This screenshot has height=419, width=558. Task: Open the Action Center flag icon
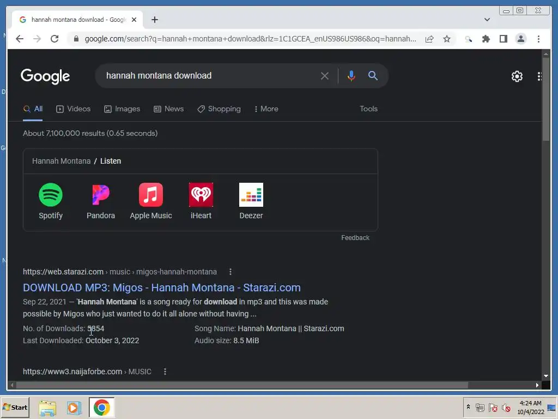pos(493,407)
